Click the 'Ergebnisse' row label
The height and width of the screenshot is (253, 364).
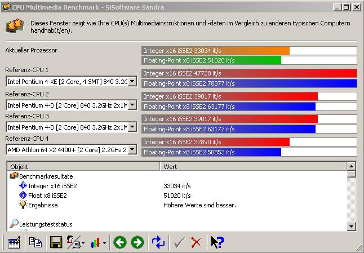(x=43, y=205)
